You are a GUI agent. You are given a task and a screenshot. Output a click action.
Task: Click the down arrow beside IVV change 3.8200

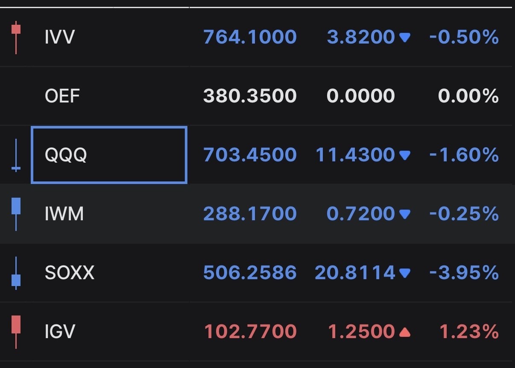click(404, 38)
